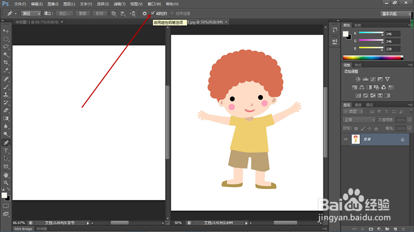Viewport: 414px width, 232px height.
Task: Open the left document status bar arrow menu
Action: coord(88,223)
